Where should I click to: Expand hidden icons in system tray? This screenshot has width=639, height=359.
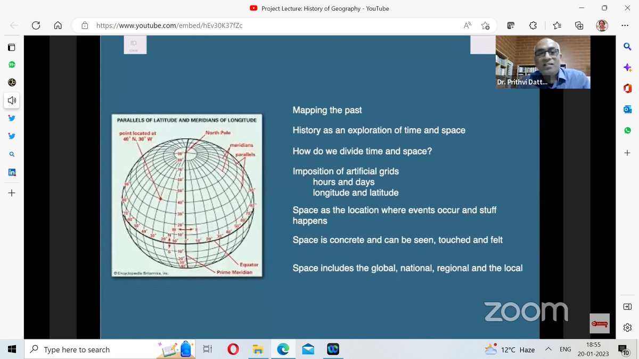point(548,349)
